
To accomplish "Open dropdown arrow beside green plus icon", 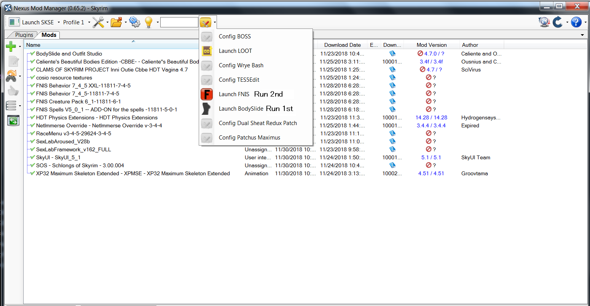I will 20,47.
